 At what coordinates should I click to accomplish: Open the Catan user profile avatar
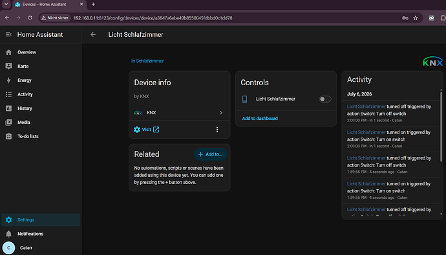coord(8,248)
